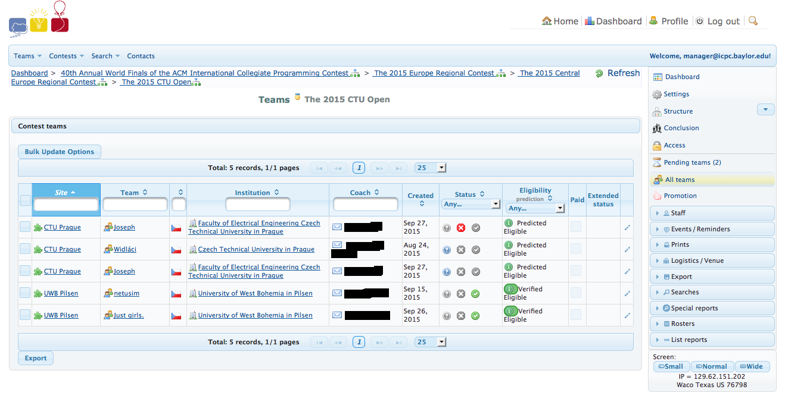Click the Refresh icon
Screen dimensions: 785x402
599,74
